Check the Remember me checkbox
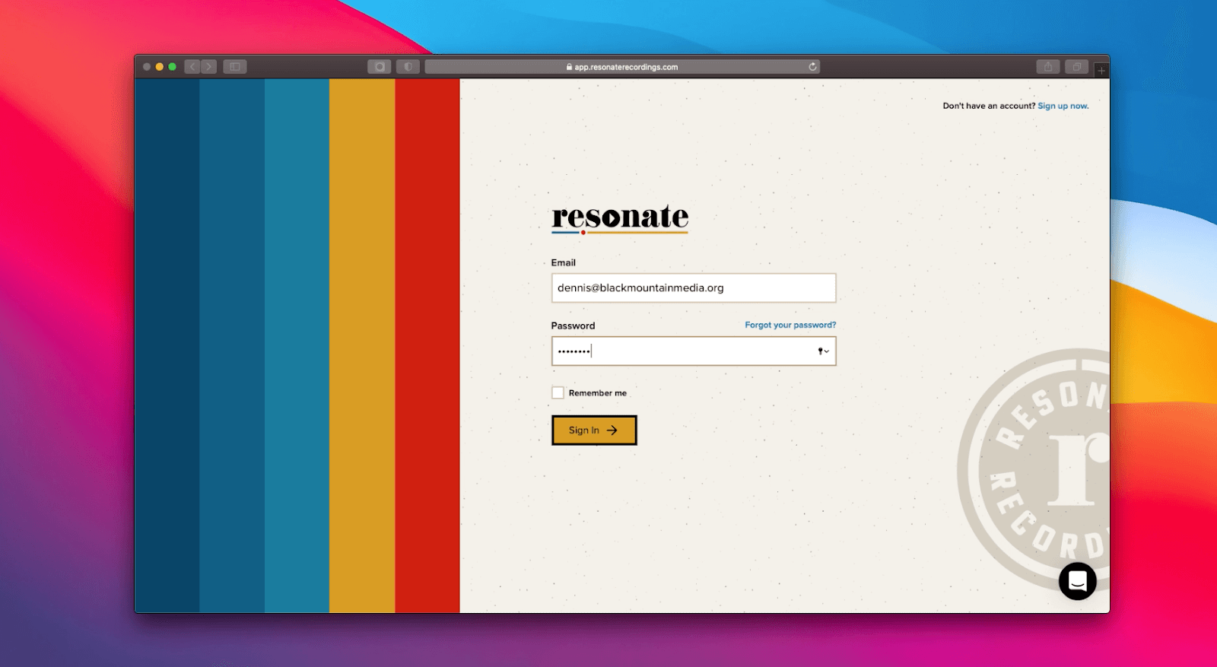 coord(558,392)
